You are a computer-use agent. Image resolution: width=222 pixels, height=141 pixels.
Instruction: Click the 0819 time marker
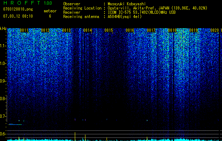(193, 30)
